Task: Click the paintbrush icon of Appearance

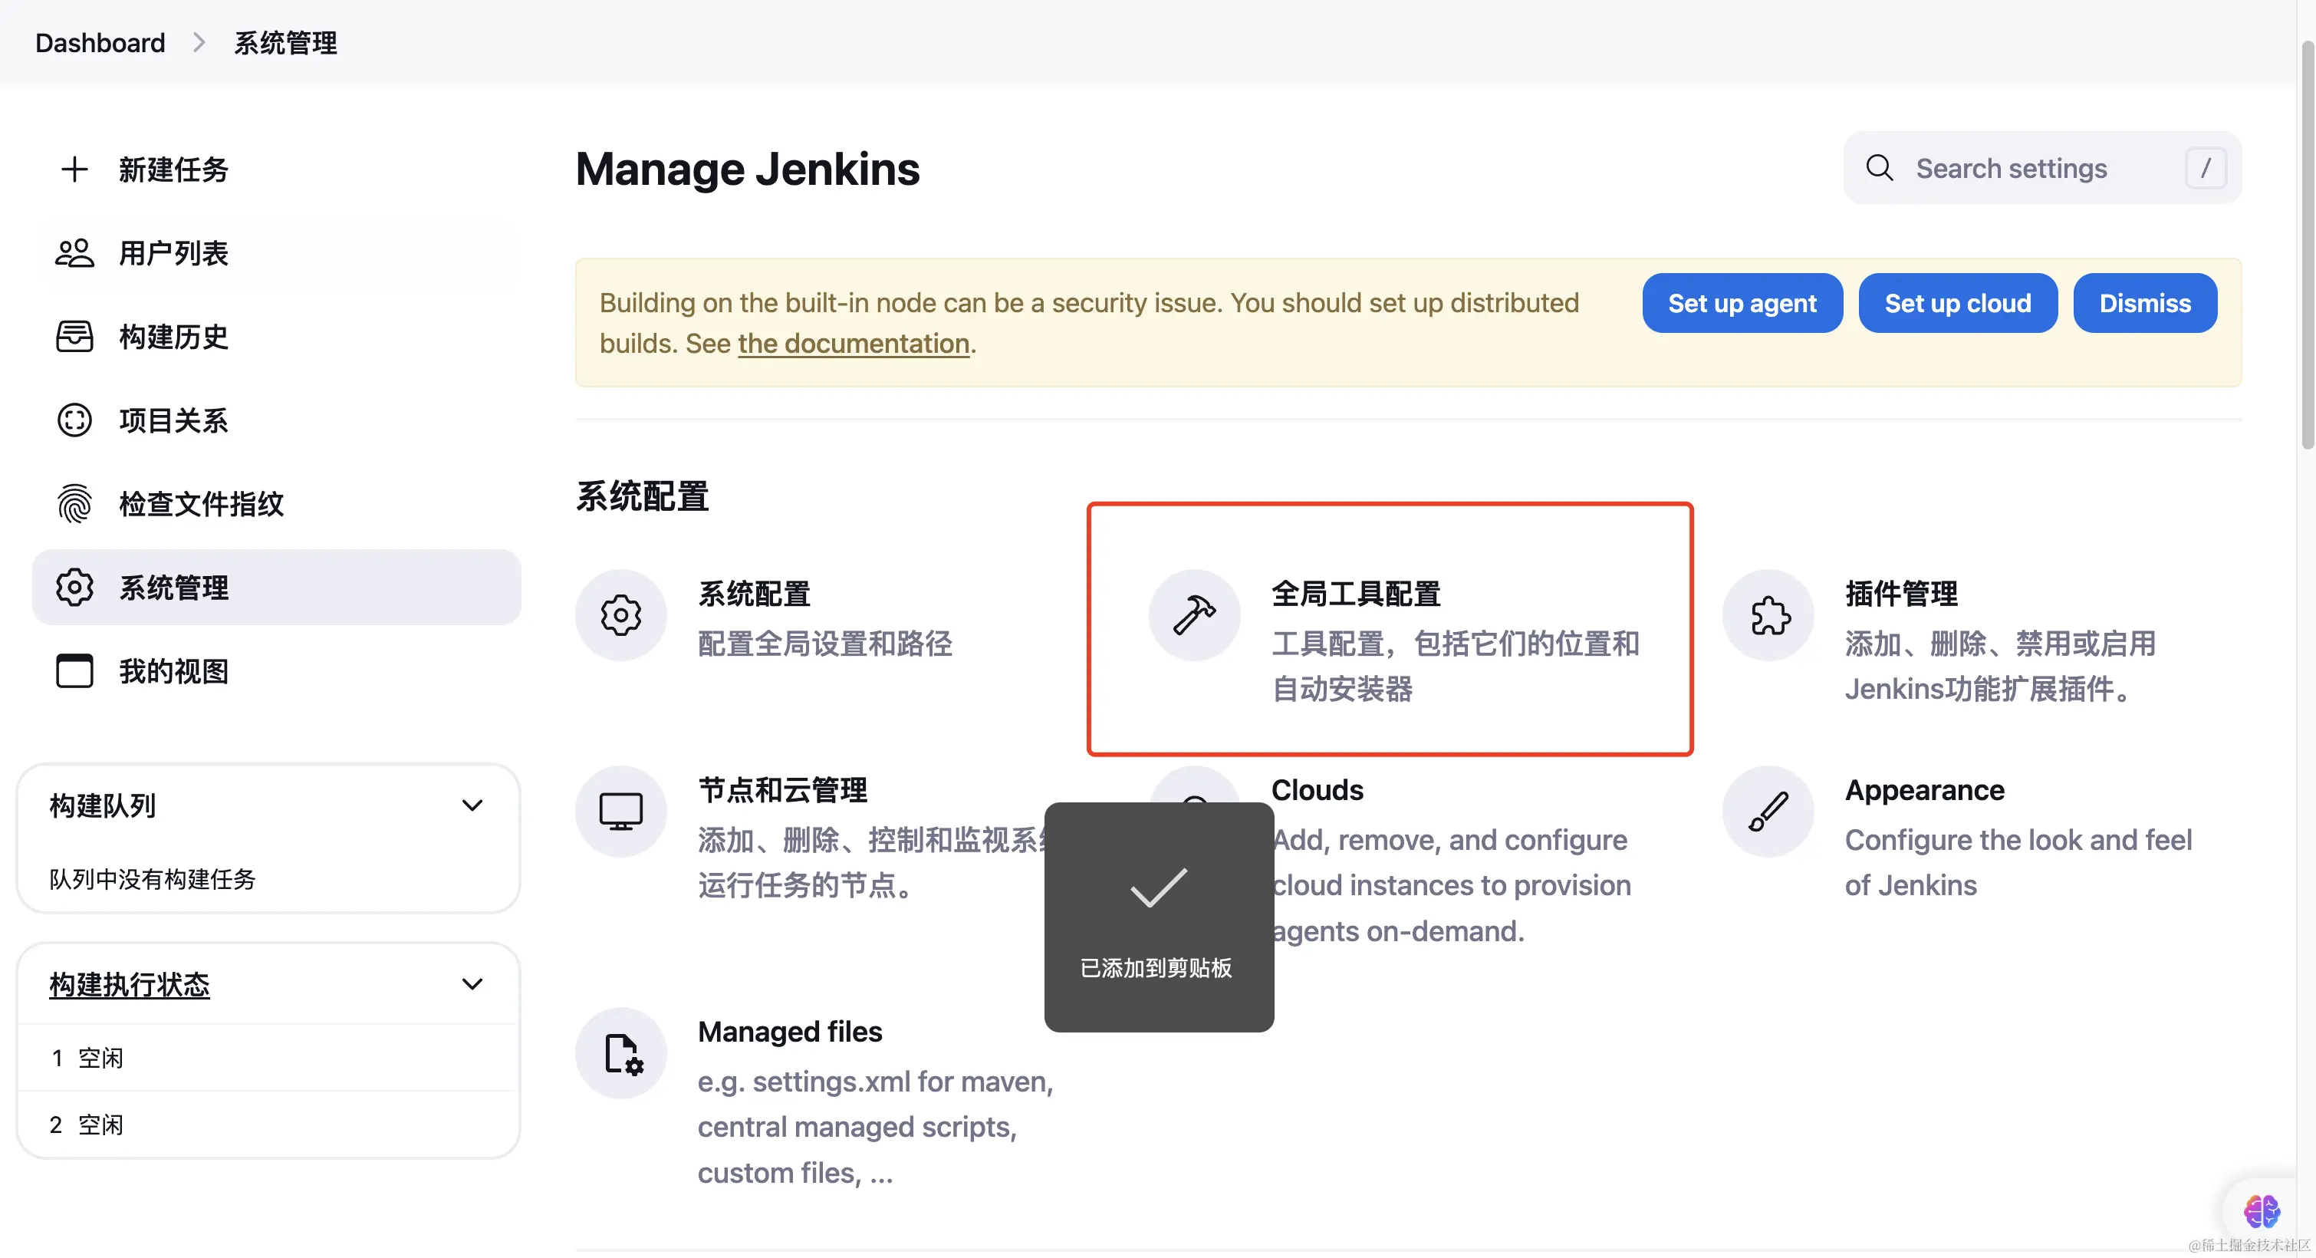Action: click(x=1769, y=811)
